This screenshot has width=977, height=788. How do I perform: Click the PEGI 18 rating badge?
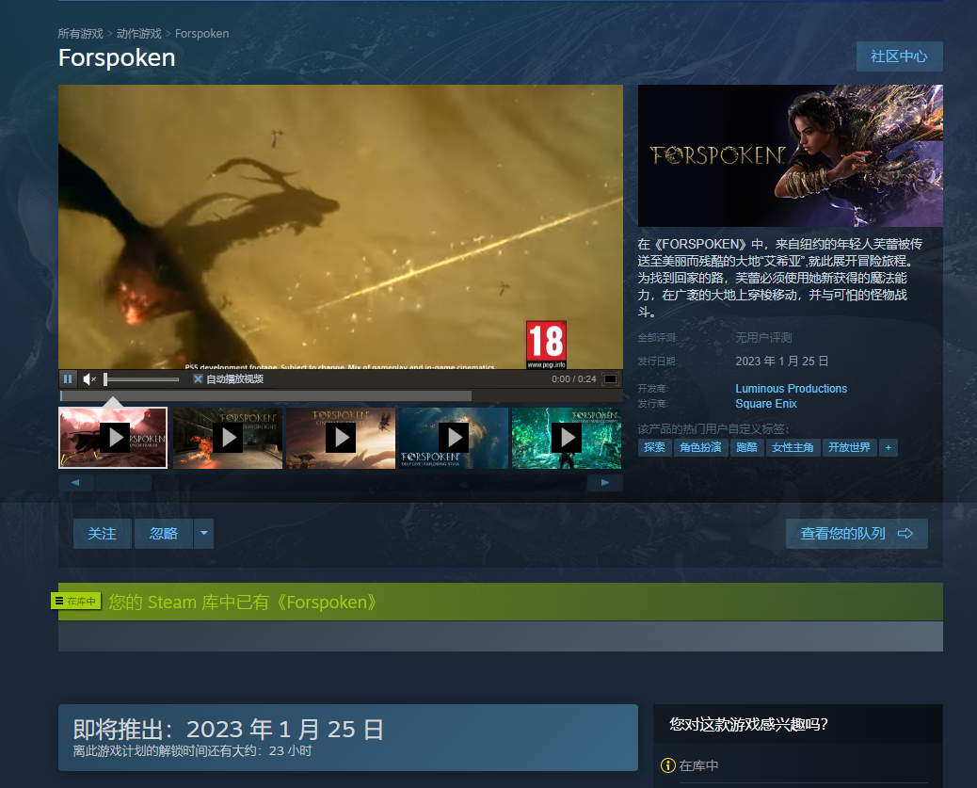(x=547, y=345)
